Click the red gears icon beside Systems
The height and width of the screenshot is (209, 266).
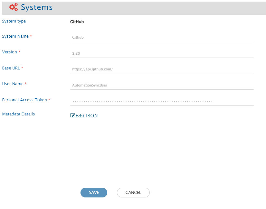click(14, 7)
